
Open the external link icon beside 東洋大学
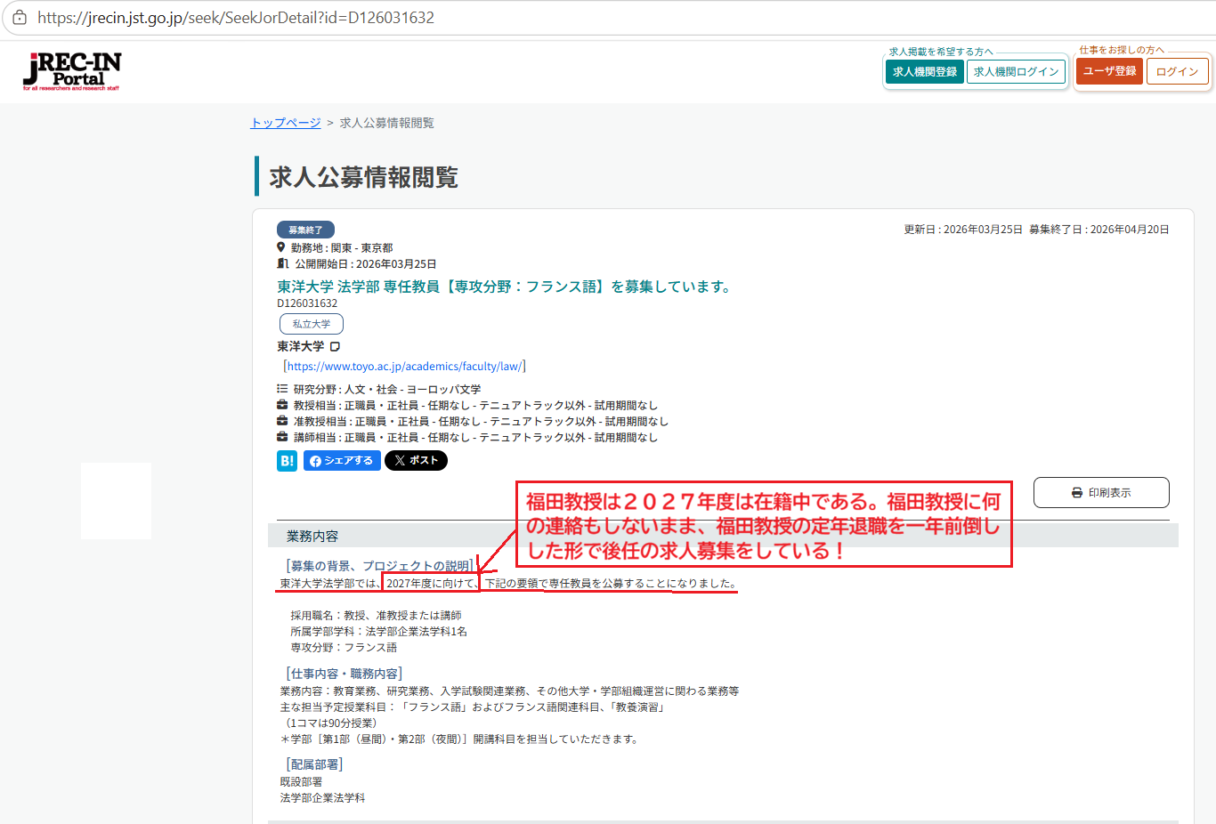point(335,347)
